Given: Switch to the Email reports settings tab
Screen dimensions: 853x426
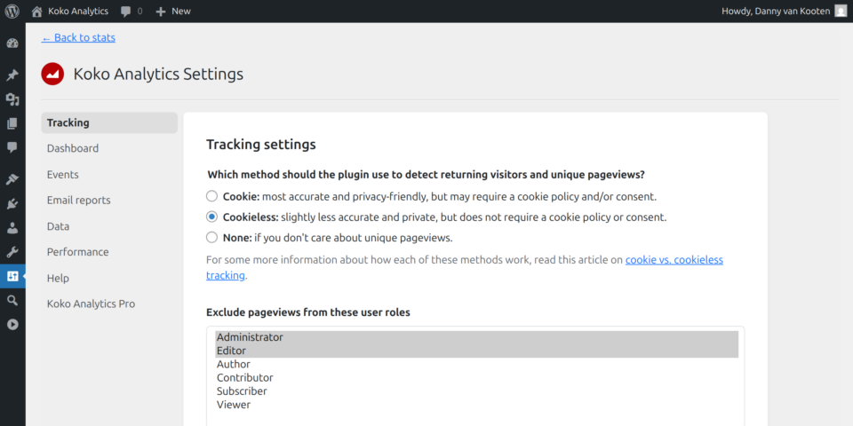Looking at the screenshot, I should [78, 201].
